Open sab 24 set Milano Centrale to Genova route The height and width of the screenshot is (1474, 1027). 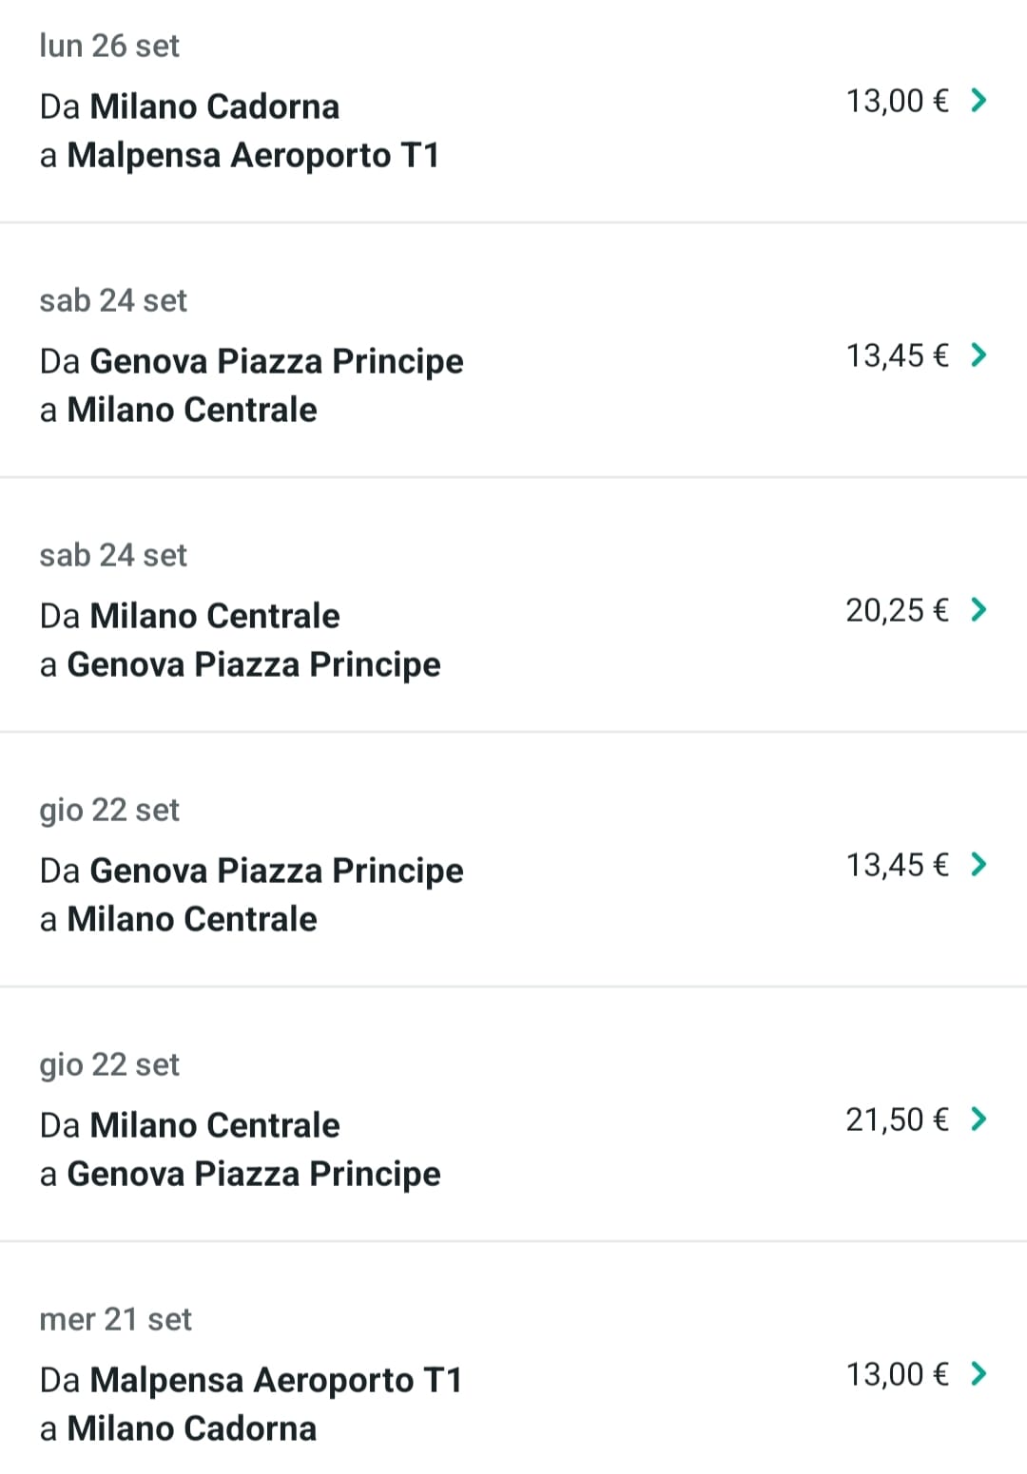[x=240, y=640]
